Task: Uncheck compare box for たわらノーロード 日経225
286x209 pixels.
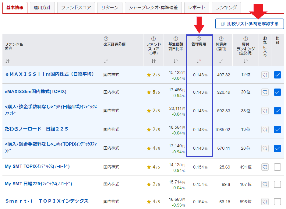Action: [277, 130]
